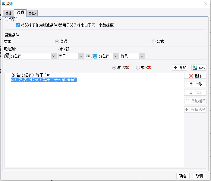
Task: Click the plus icon on 增加
Action: 175,68
